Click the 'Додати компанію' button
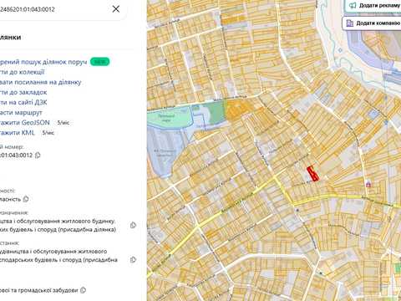This screenshot has height=301, width=401. coord(372,23)
